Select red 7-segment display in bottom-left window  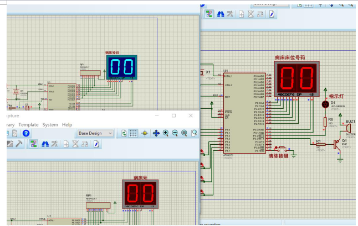(x=140, y=194)
